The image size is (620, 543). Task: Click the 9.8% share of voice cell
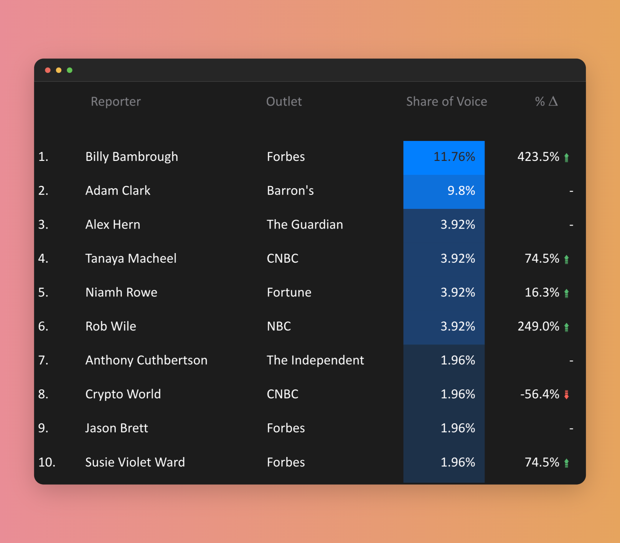[x=444, y=191]
